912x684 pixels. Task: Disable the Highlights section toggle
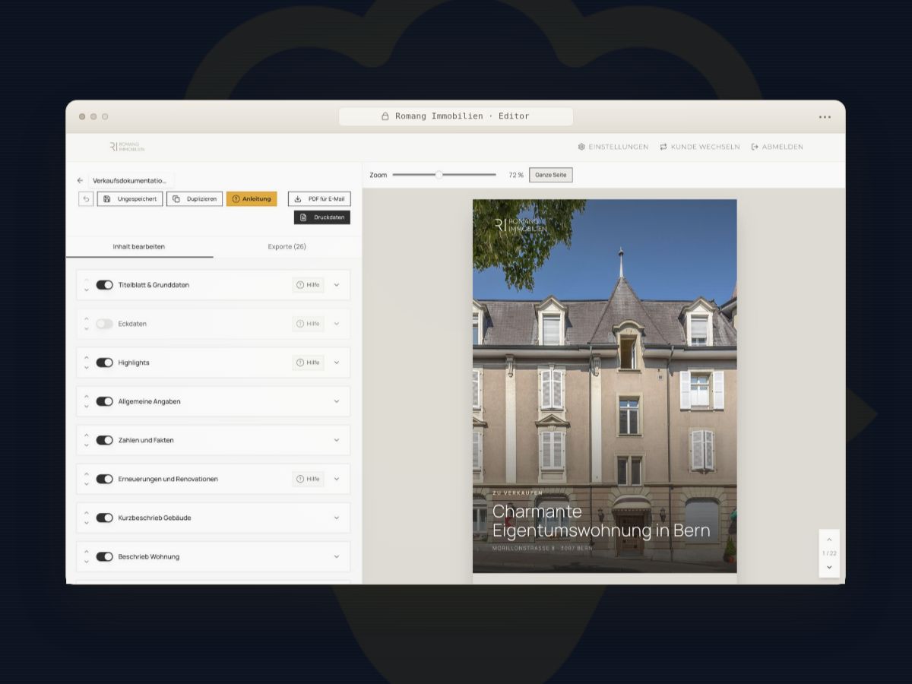(x=105, y=363)
